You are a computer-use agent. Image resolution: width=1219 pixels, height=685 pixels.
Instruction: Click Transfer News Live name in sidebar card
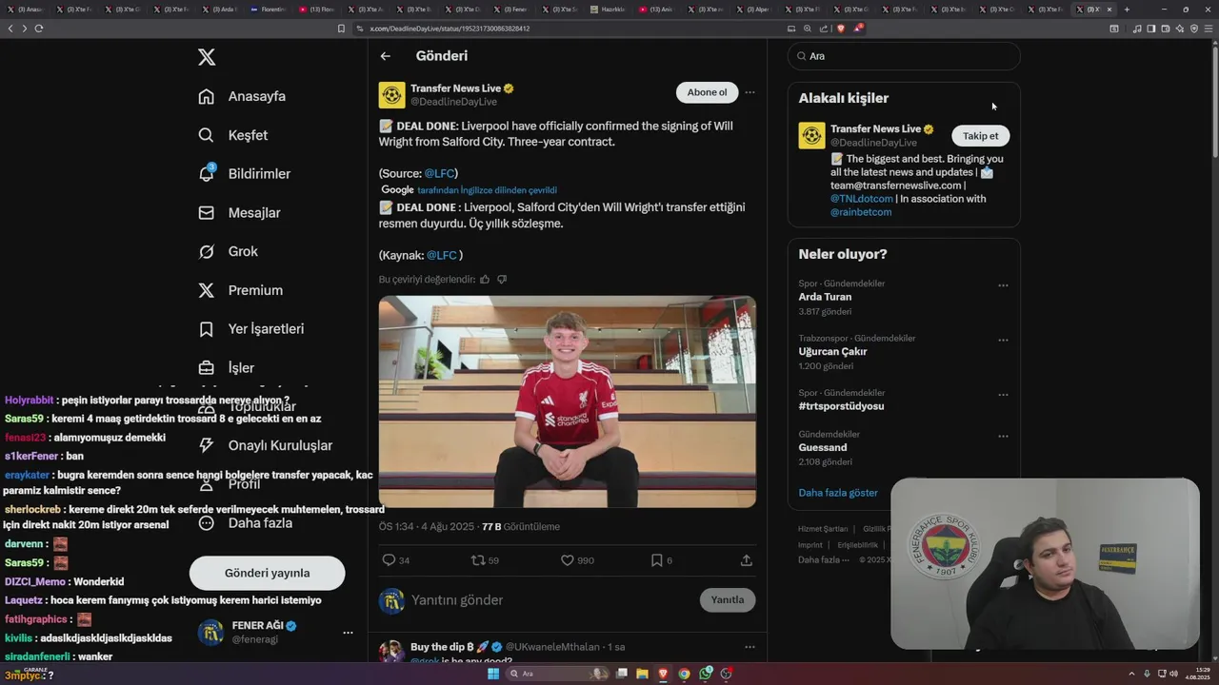875,128
